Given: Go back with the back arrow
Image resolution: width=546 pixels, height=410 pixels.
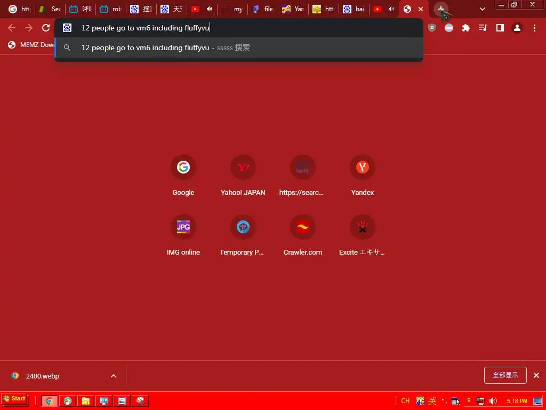Looking at the screenshot, I should coord(12,28).
